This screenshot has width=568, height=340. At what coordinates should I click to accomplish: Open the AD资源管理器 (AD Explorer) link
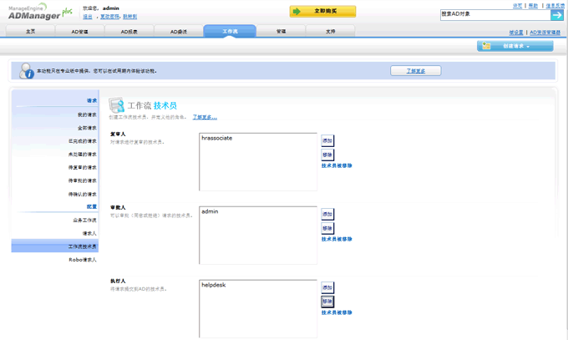coord(545,33)
